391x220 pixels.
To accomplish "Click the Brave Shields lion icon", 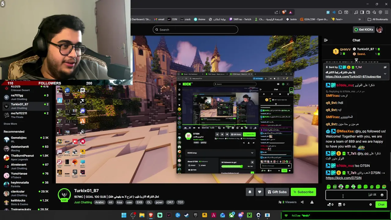I will click(x=283, y=12).
